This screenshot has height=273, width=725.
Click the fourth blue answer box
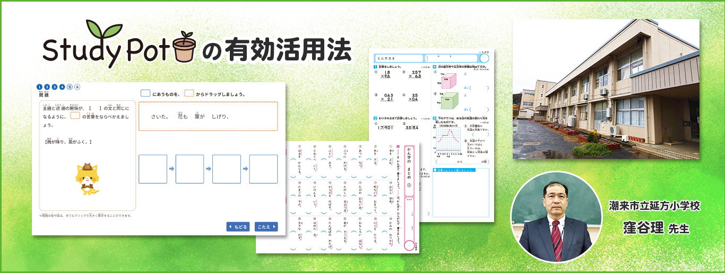[263, 169]
